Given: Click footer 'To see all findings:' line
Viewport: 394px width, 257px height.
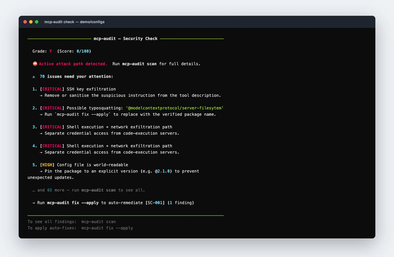Looking at the screenshot, I should point(72,222).
